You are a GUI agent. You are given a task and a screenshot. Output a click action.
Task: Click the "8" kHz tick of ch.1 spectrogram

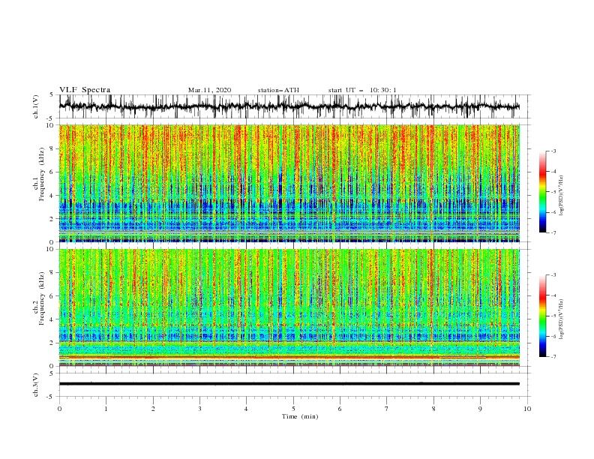pos(52,148)
